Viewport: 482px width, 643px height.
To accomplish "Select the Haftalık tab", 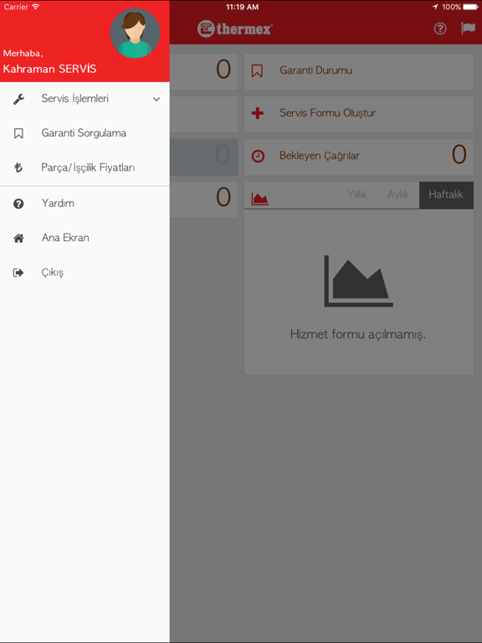I will (x=446, y=195).
